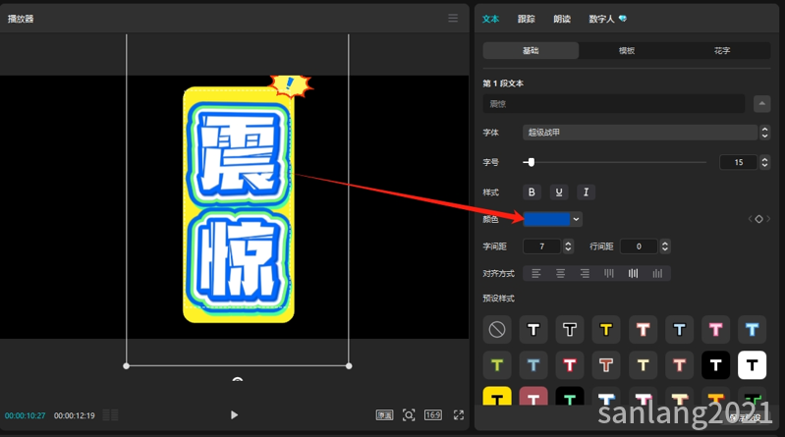The width and height of the screenshot is (785, 437).
Task: Click the 字间距 letter spacing value 7
Action: tap(541, 246)
